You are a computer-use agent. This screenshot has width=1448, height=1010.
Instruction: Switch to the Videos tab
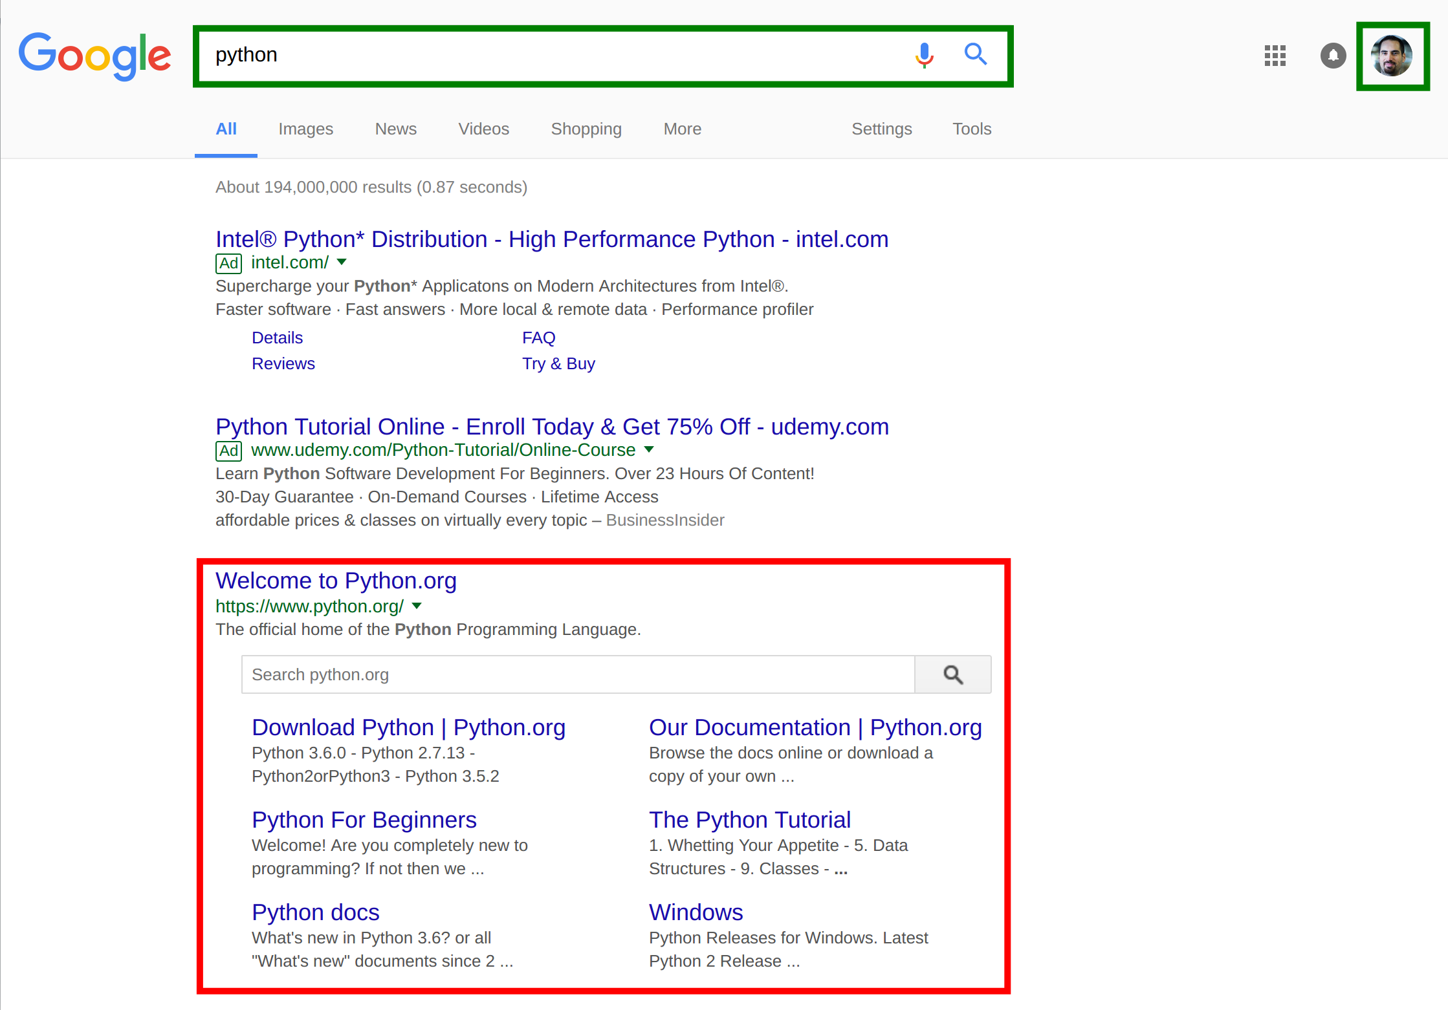pyautogui.click(x=483, y=129)
